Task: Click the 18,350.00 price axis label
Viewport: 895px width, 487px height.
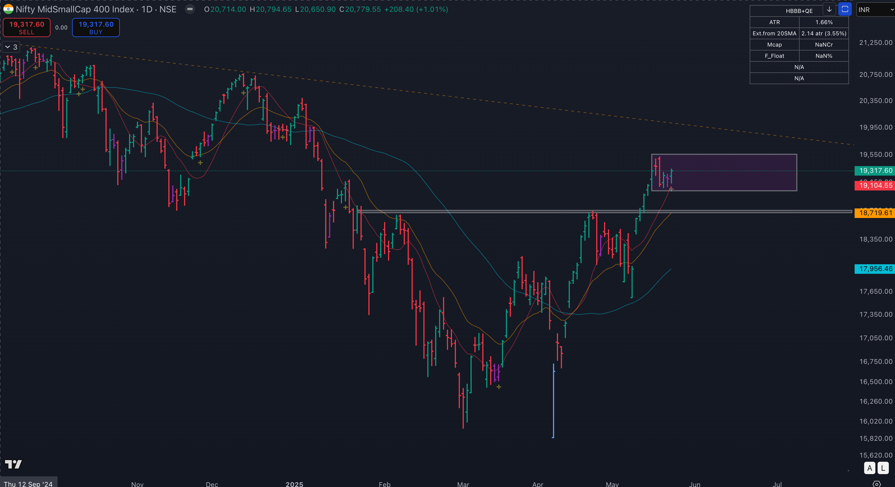Action: pyautogui.click(x=876, y=239)
